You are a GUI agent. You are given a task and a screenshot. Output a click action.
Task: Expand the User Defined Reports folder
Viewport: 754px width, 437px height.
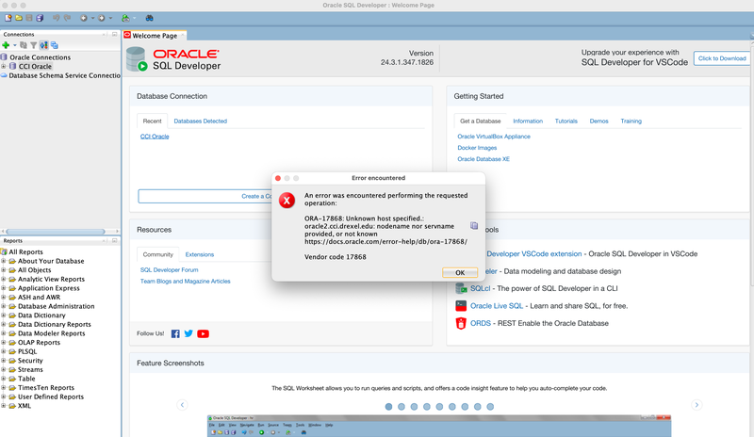click(4, 397)
